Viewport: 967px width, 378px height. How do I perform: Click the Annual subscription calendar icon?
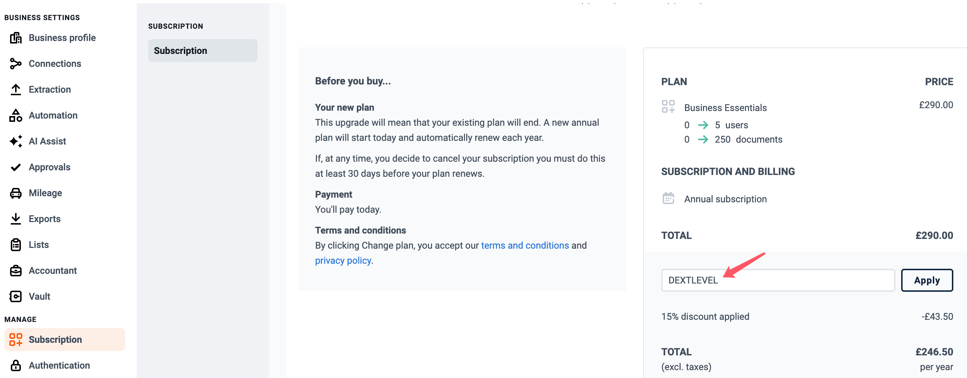pyautogui.click(x=668, y=198)
